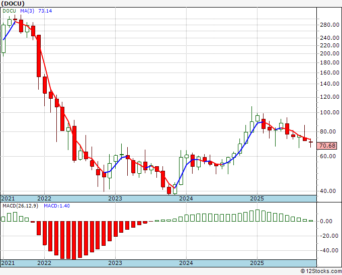Click the 160.00 price axis label
The width and height of the screenshot is (342, 275).
[329, 73]
